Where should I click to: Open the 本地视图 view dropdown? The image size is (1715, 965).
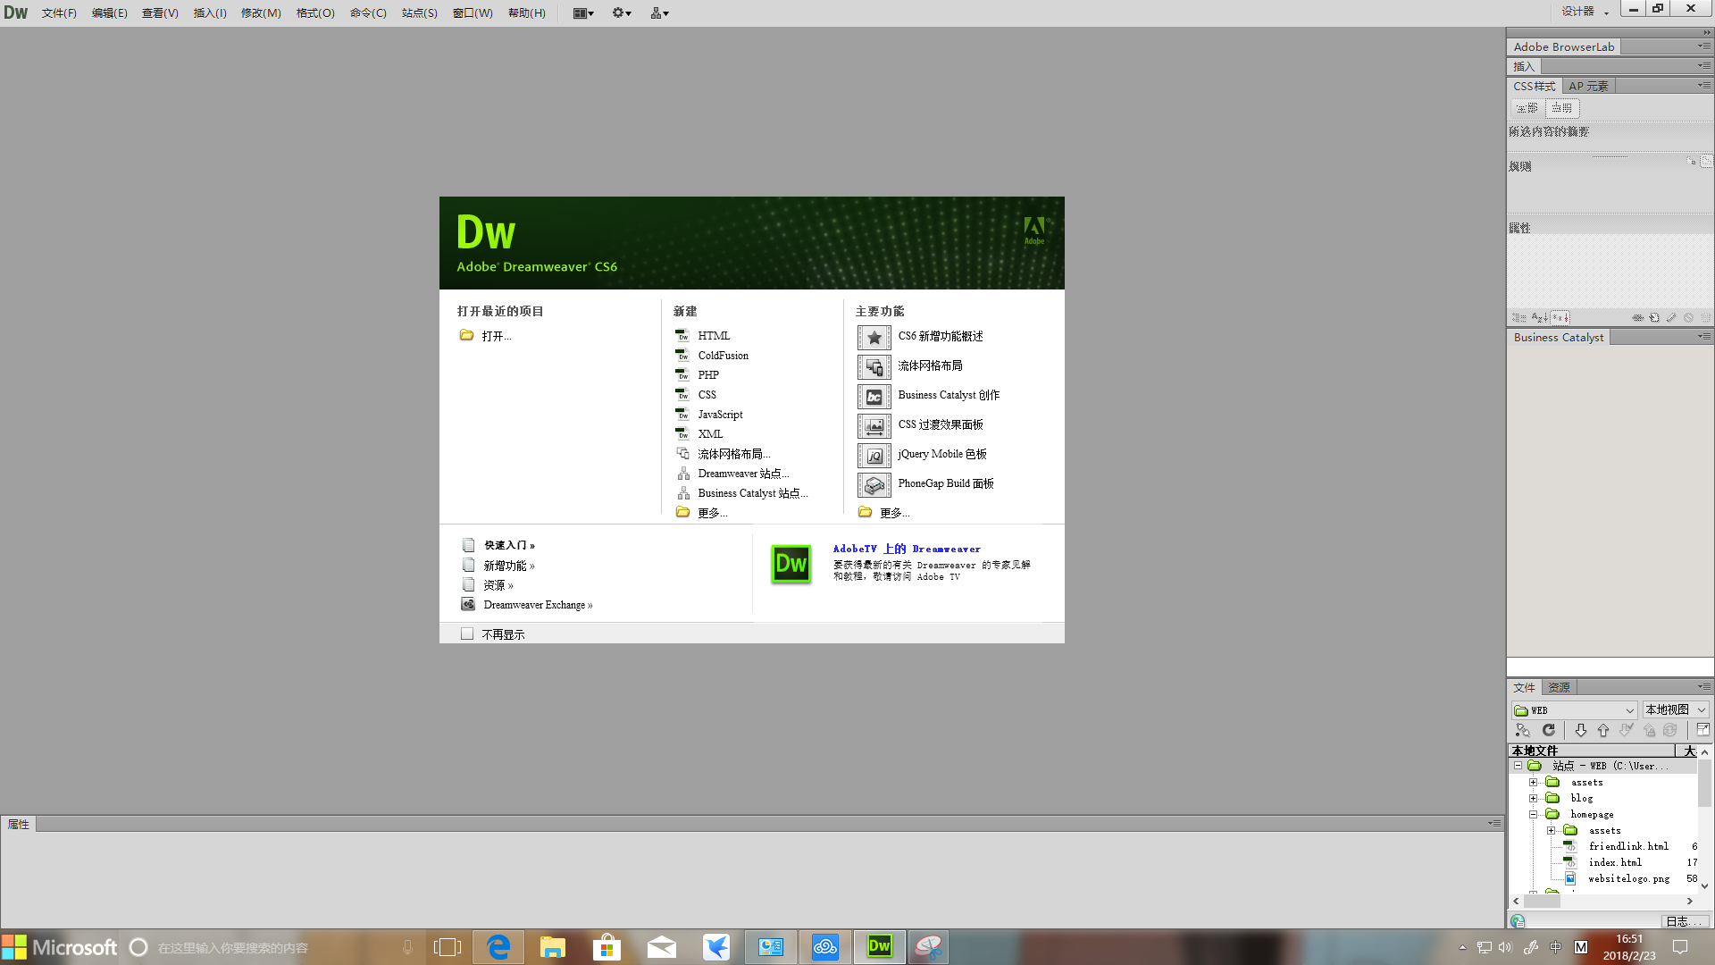[1676, 710]
